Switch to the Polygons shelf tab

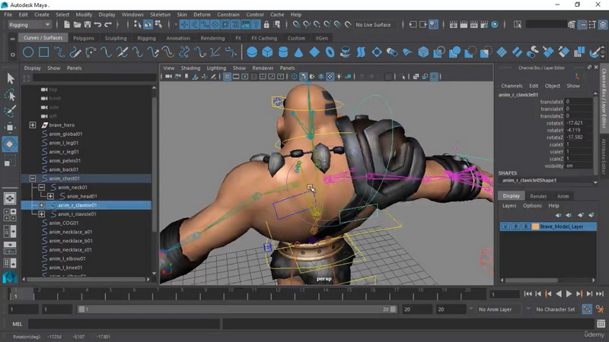84,38
